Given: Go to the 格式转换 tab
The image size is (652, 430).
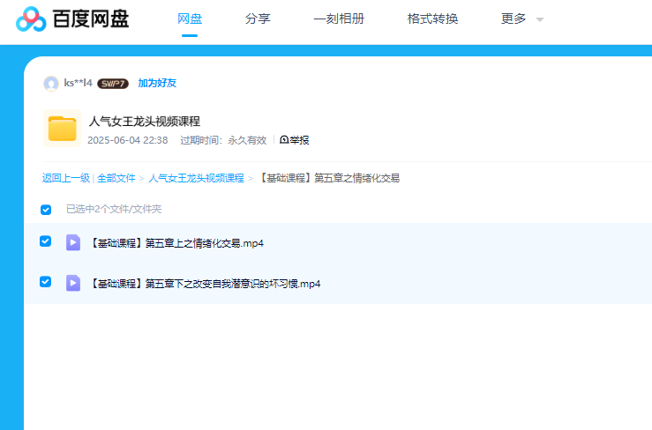Looking at the screenshot, I should click(x=432, y=19).
